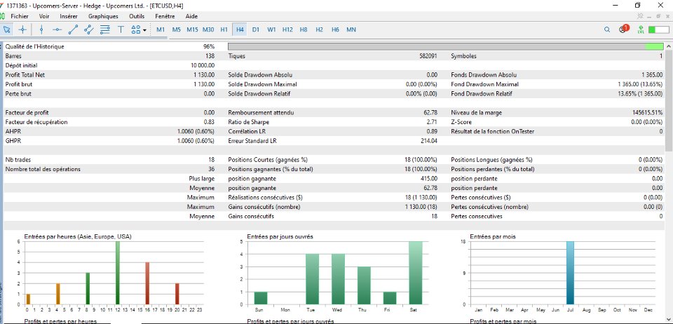Click the Tue bar in weekday chart

tap(313, 279)
